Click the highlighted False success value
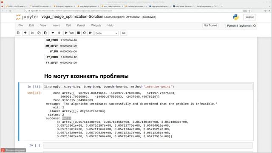This screenshot has height=153, width=272. tap(67, 118)
